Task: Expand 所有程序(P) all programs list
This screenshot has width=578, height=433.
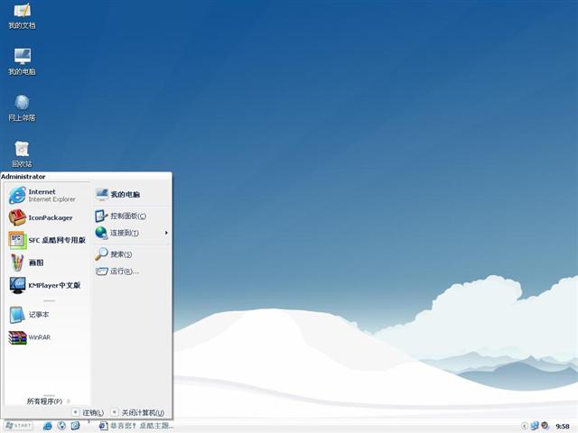Action: 48,401
